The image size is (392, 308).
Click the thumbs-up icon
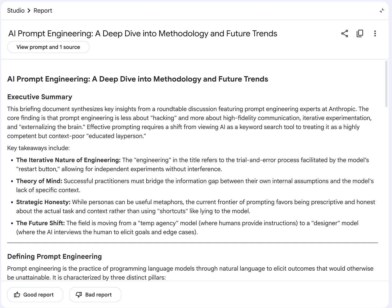point(17,295)
